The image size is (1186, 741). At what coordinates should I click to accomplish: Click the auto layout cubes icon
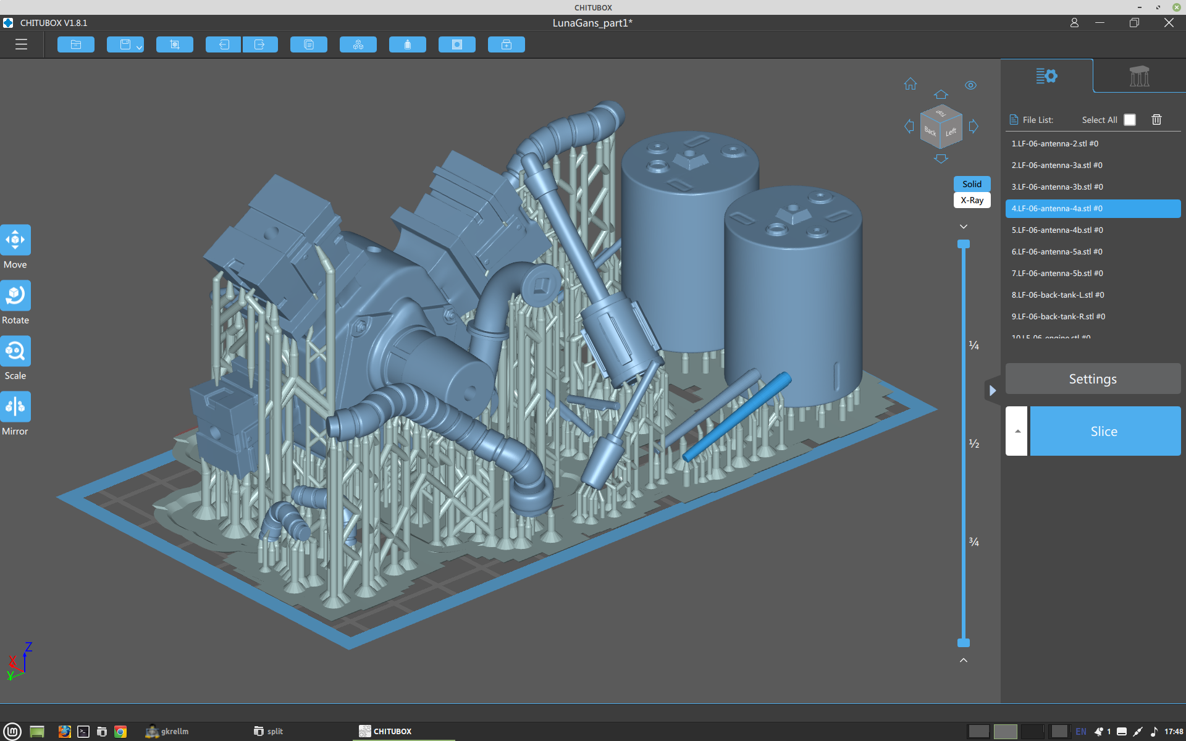(358, 44)
